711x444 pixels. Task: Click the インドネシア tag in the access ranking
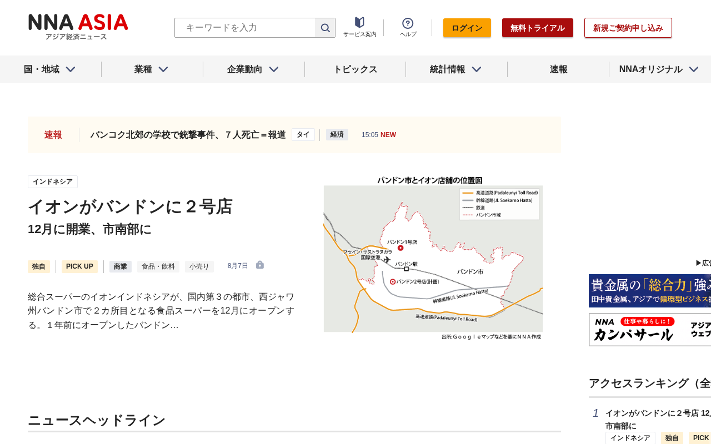tap(630, 438)
